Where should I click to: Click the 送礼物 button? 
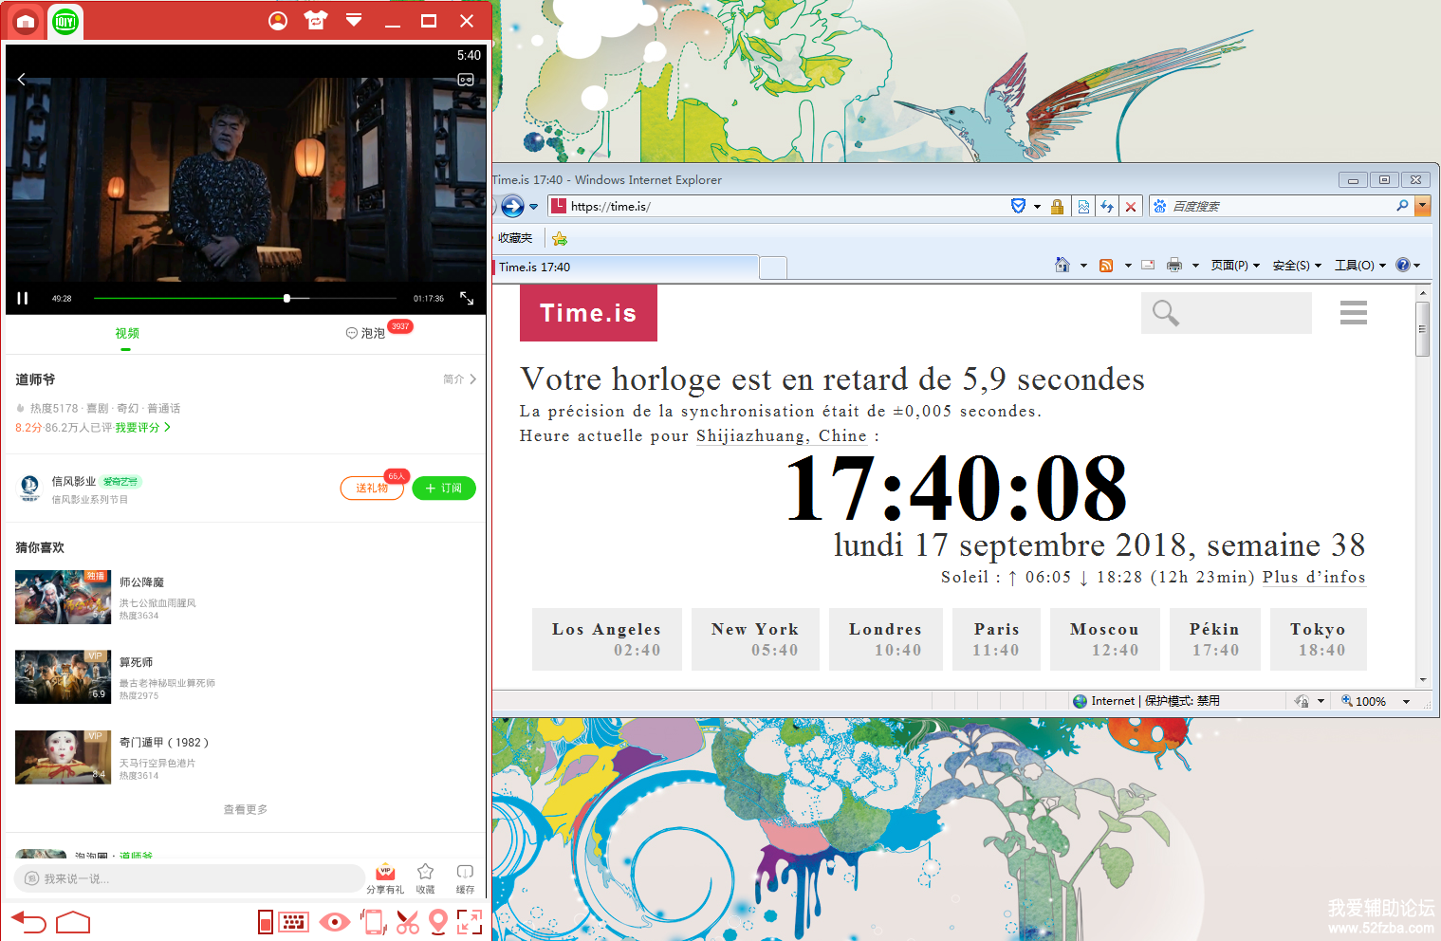point(372,488)
